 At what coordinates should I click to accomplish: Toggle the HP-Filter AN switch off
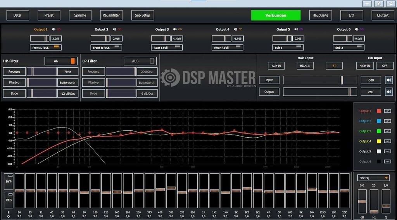(x=61, y=61)
